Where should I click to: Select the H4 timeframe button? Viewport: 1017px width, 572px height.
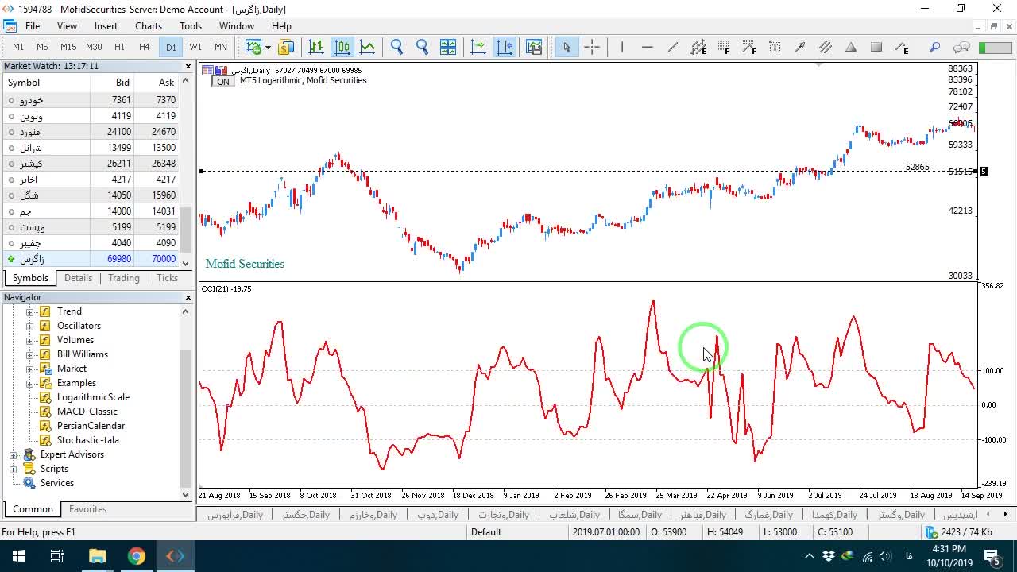[145, 47]
